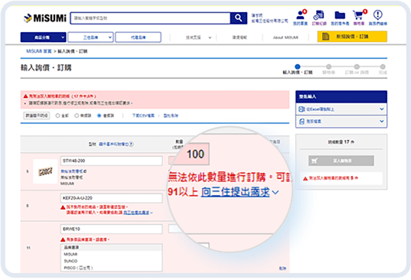Open the About MISUMI menu item
This screenshot has width=411, height=280.
click(285, 37)
